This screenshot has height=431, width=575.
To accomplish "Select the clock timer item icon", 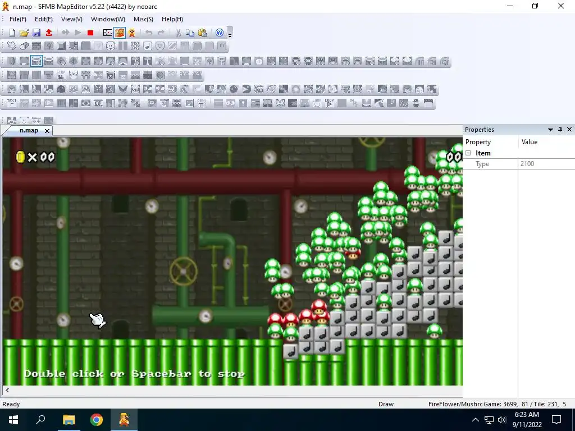I will point(259,61).
